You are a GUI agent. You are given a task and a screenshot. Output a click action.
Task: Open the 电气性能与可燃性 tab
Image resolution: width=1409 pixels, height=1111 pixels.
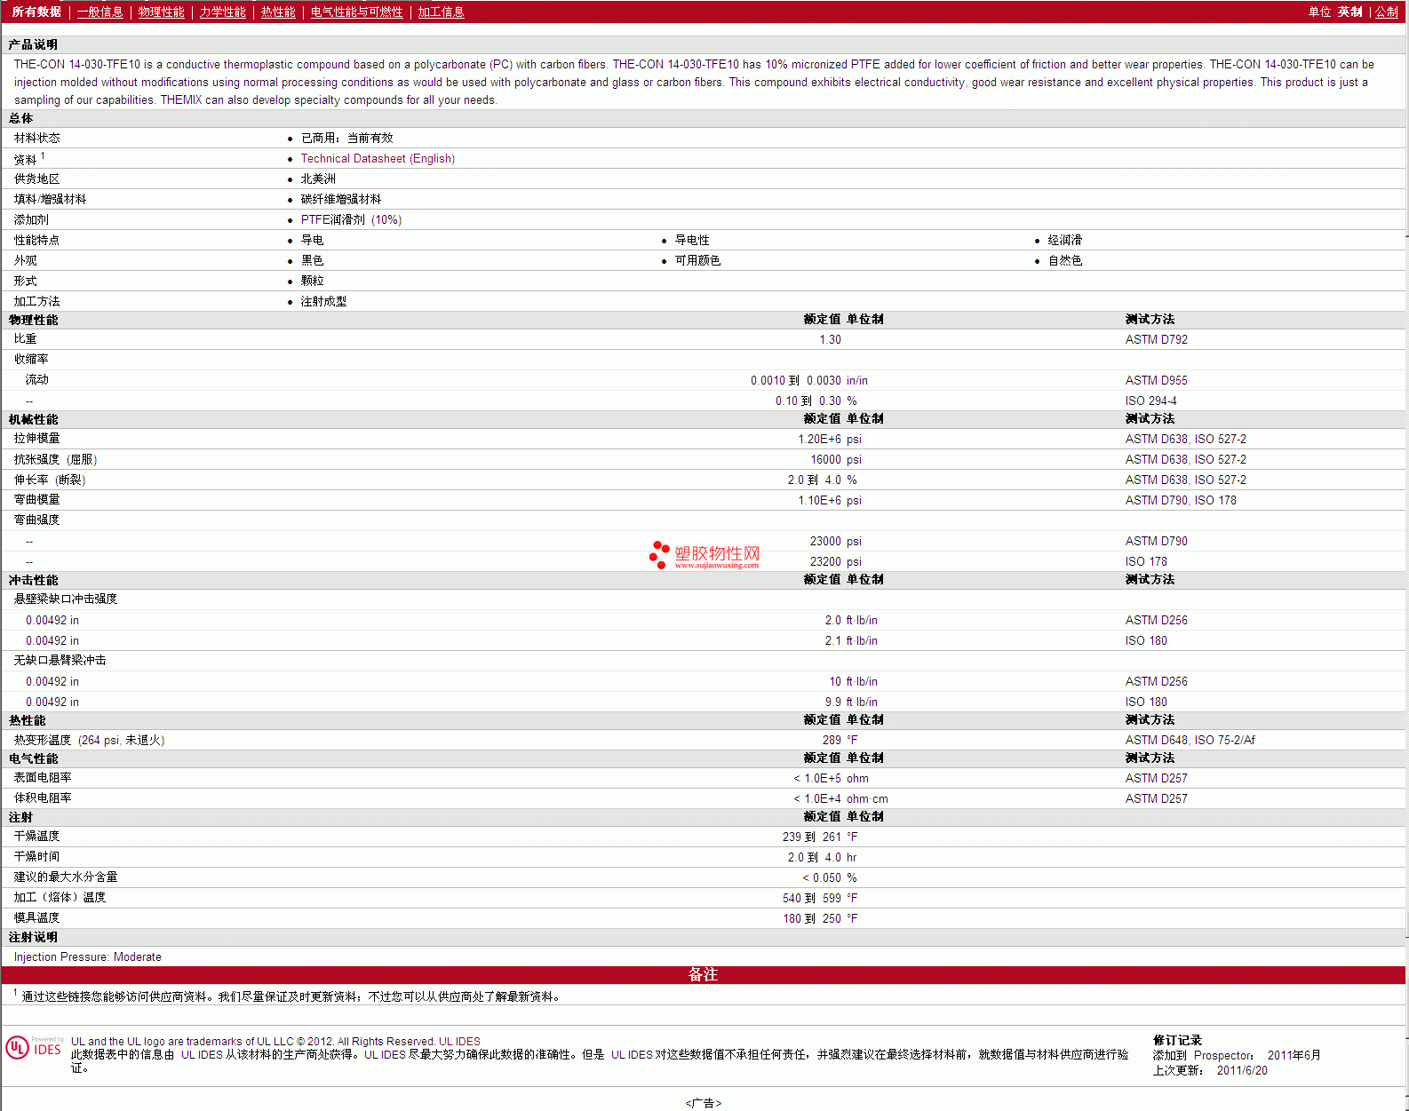(x=356, y=12)
